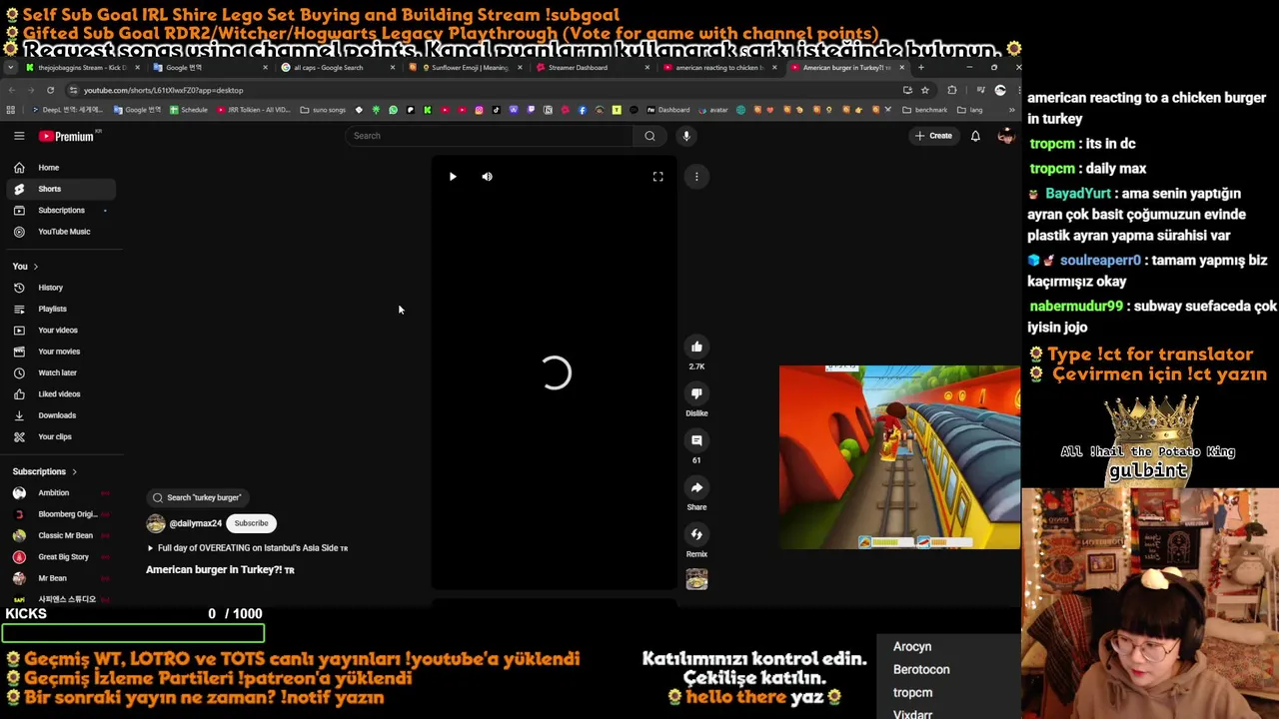Screen dimensions: 1279x719
Task: Click the title American burger in Turkey?!
Action: click(220, 569)
